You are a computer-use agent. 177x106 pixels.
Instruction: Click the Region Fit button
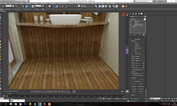(141, 89)
